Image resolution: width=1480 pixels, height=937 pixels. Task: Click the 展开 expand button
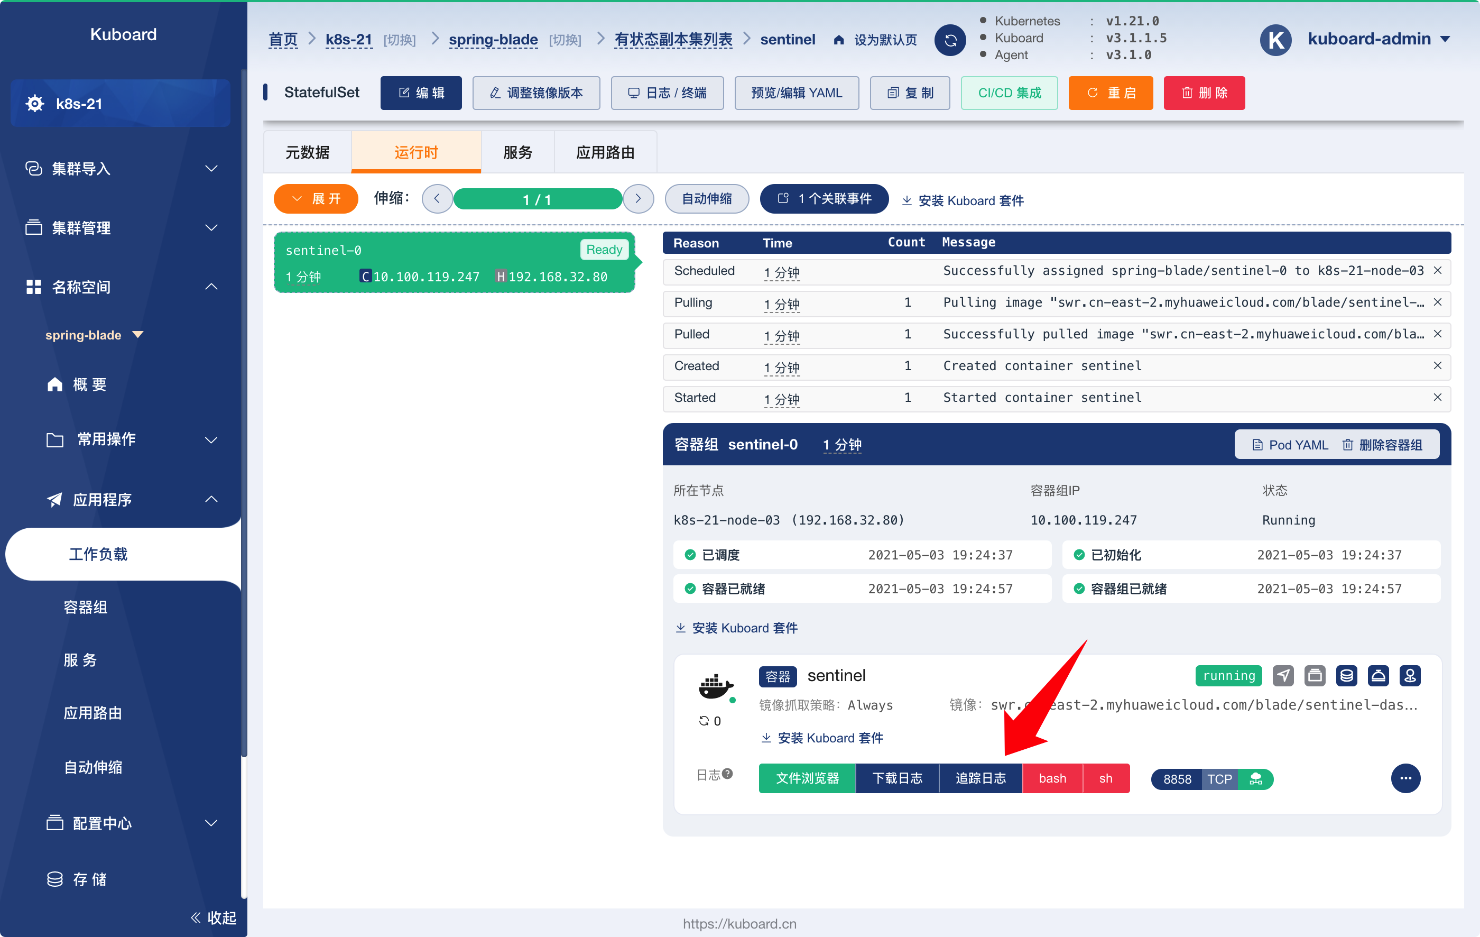click(316, 199)
